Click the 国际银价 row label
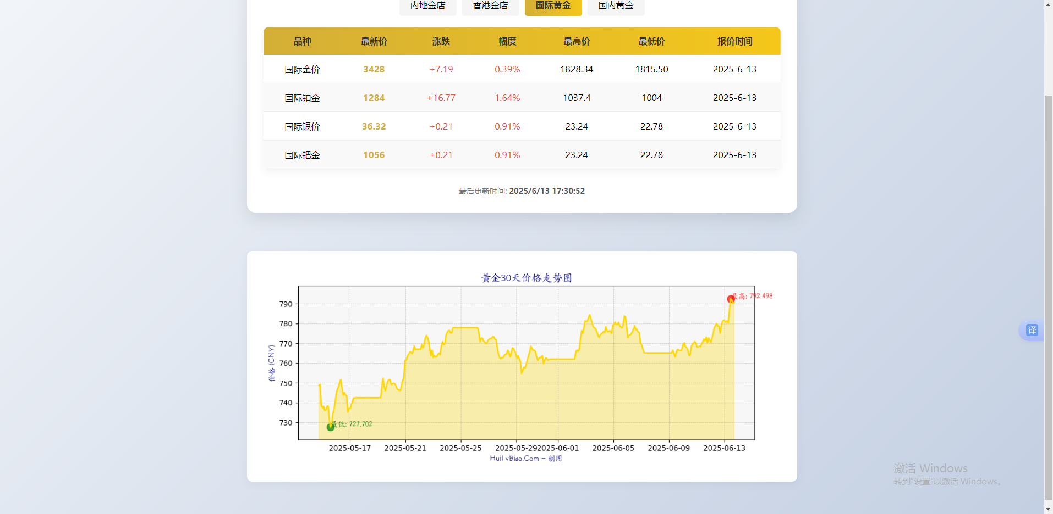 click(x=303, y=126)
